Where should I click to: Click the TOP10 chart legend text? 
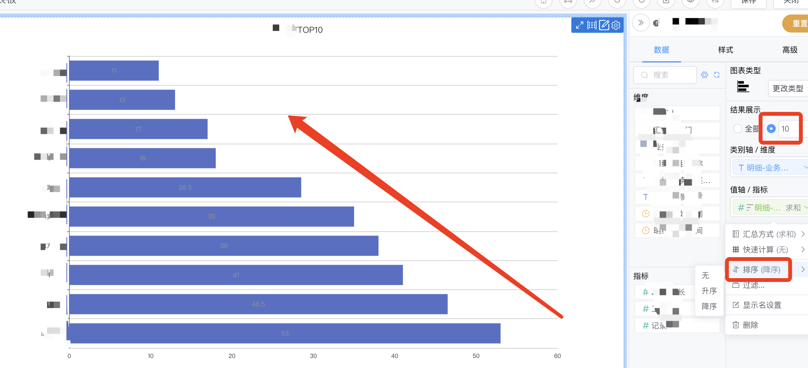310,30
